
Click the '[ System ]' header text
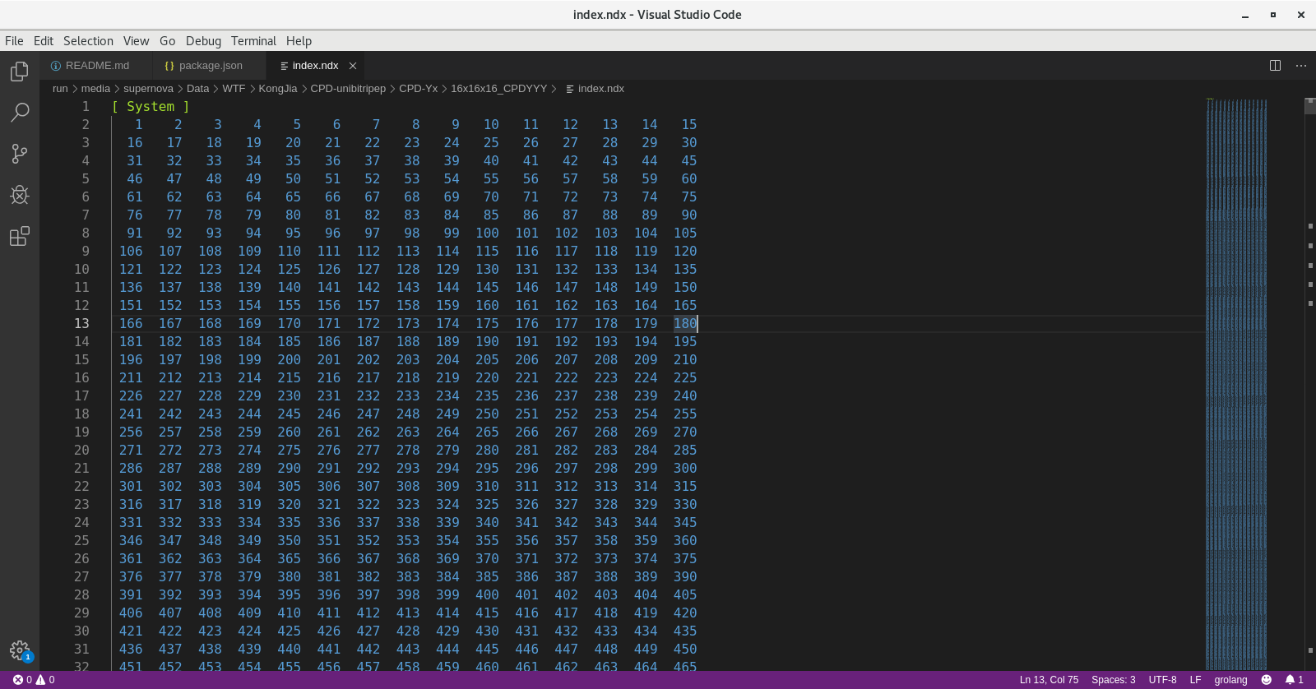(x=151, y=107)
